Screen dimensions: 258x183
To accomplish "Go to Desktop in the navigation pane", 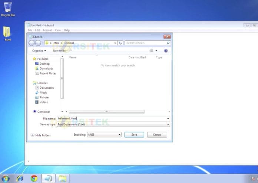I will coord(42,64).
